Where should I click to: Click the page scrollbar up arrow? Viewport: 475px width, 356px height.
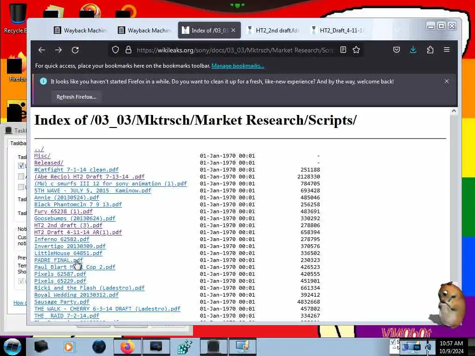pyautogui.click(x=454, y=111)
